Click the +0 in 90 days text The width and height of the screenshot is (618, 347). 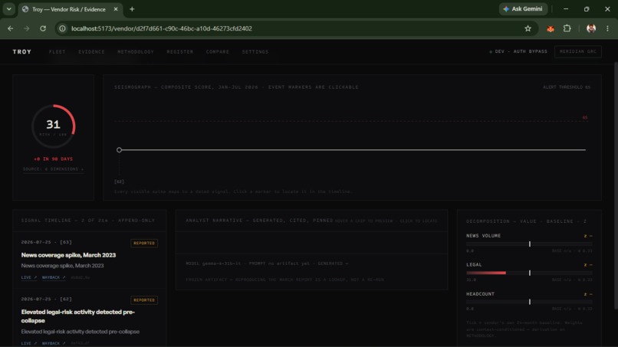pyautogui.click(x=53, y=159)
